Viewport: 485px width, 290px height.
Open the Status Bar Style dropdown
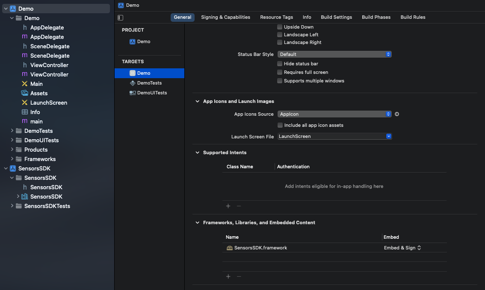pos(334,54)
